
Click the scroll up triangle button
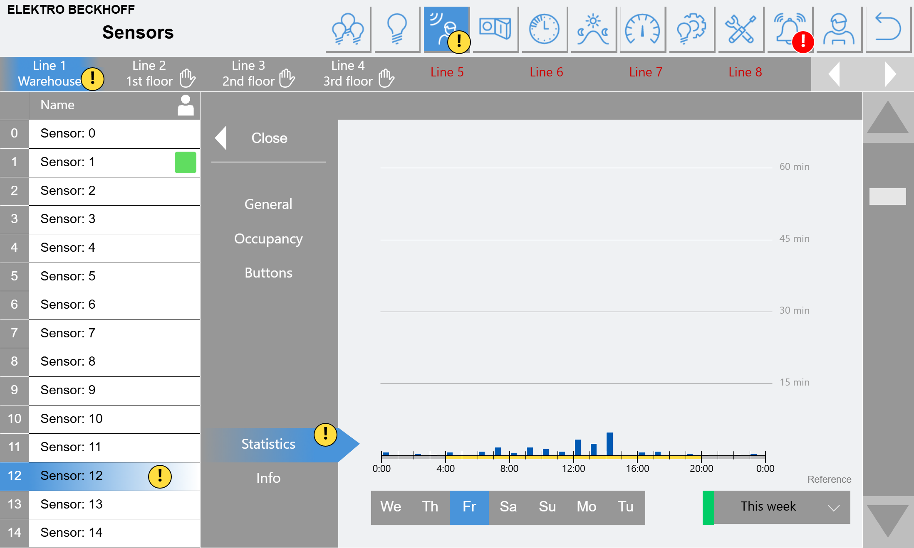tap(888, 118)
